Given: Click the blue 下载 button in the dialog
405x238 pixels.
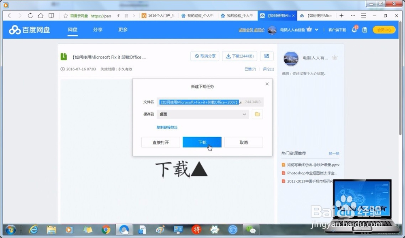Looking at the screenshot, I should (x=202, y=142).
